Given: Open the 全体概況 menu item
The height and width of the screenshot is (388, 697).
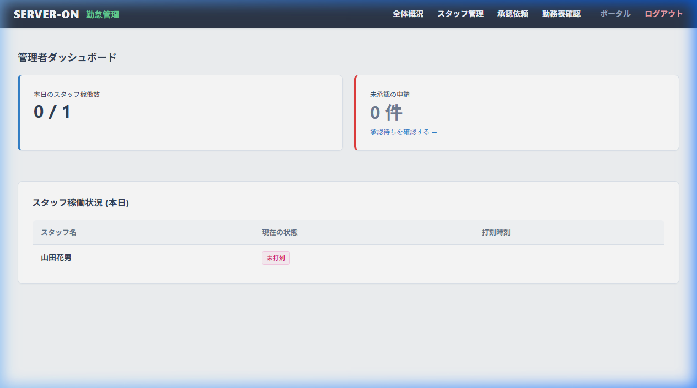Looking at the screenshot, I should pos(408,14).
